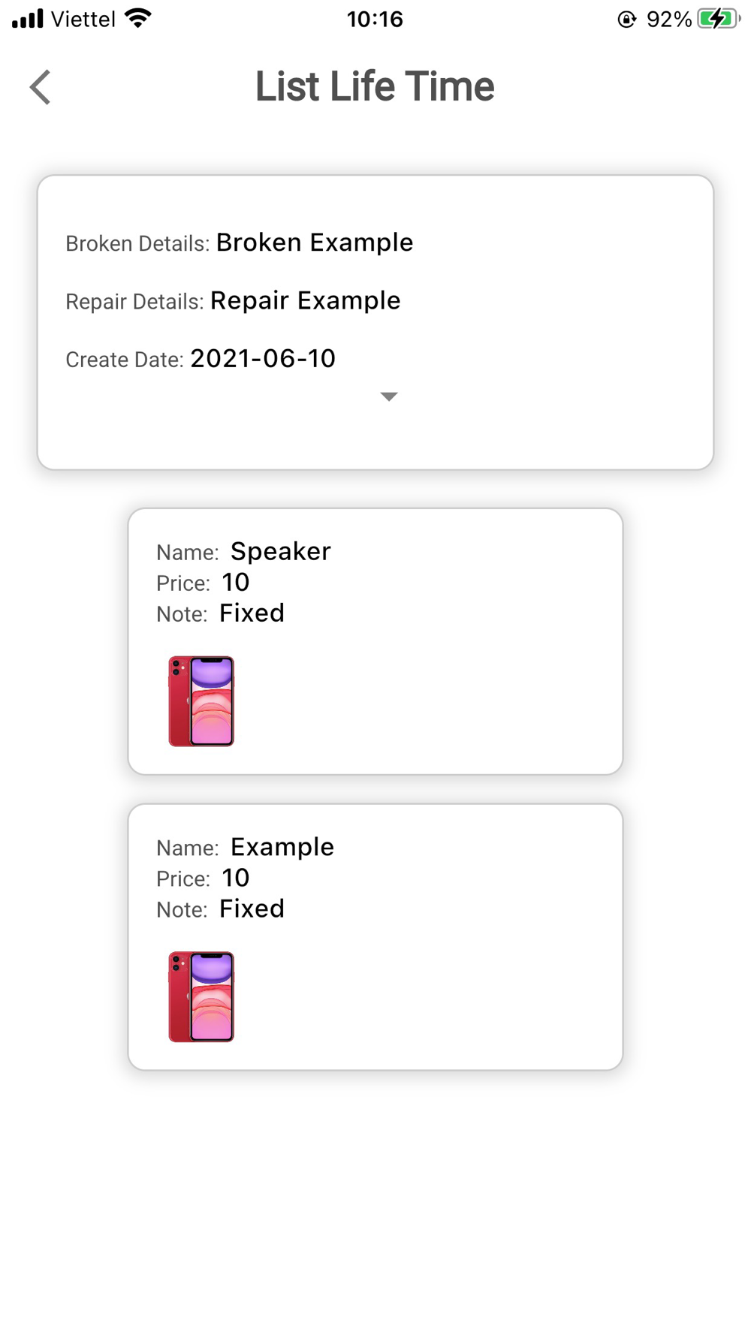Open the Example phone thumbnail image
The width and height of the screenshot is (751, 1335).
point(201,997)
